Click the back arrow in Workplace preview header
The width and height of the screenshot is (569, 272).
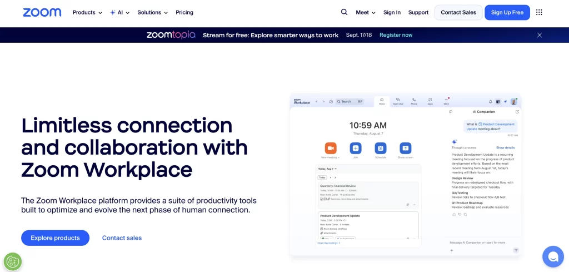316,102
